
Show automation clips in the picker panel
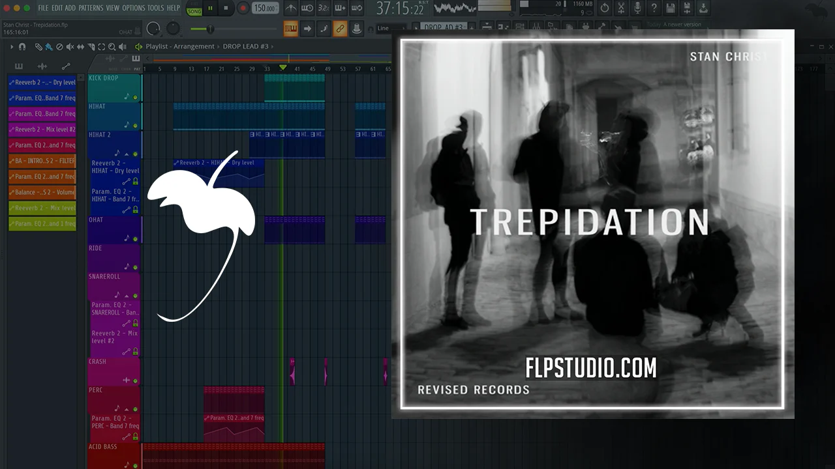[66, 66]
